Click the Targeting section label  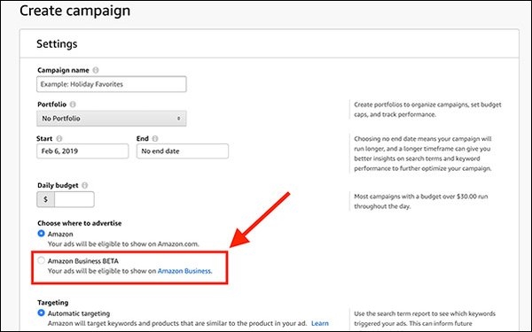[53, 303]
